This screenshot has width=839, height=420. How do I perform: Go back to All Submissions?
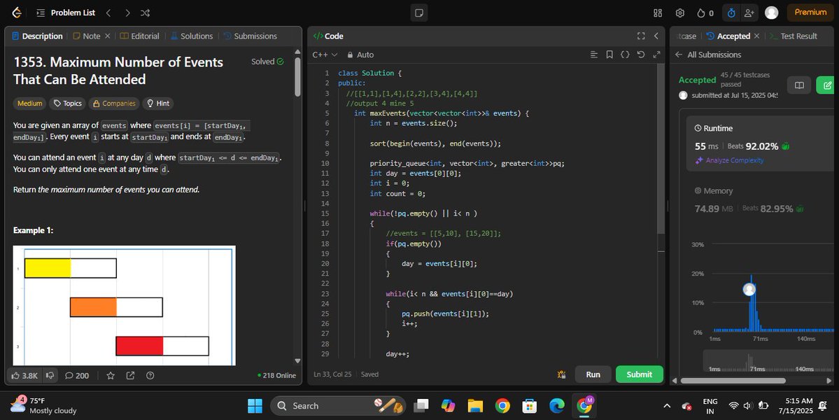coord(708,55)
